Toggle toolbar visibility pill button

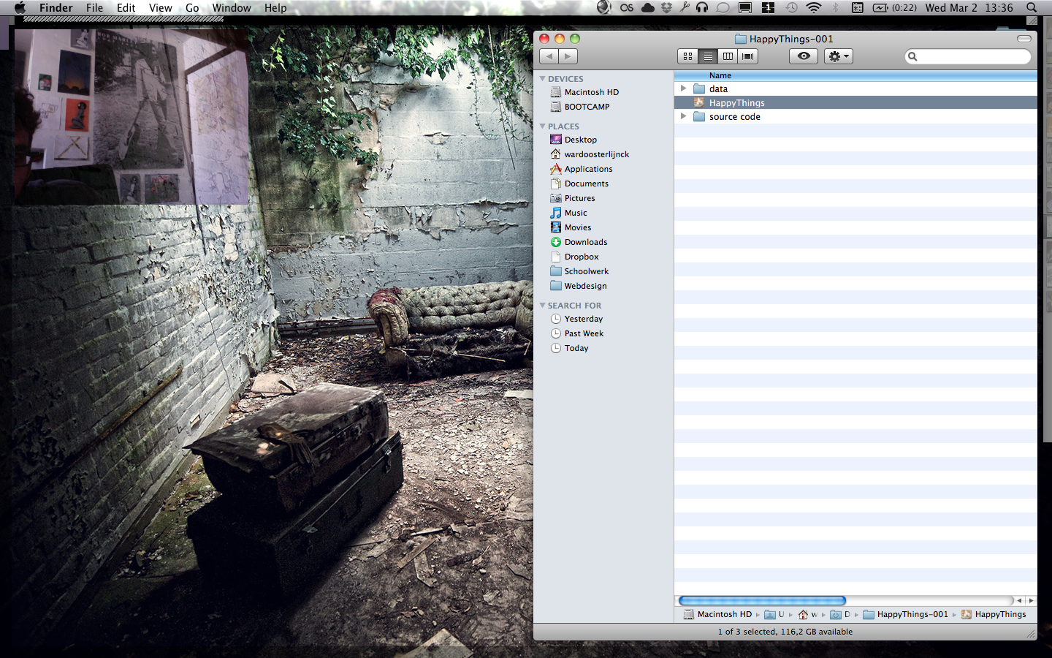1024,39
